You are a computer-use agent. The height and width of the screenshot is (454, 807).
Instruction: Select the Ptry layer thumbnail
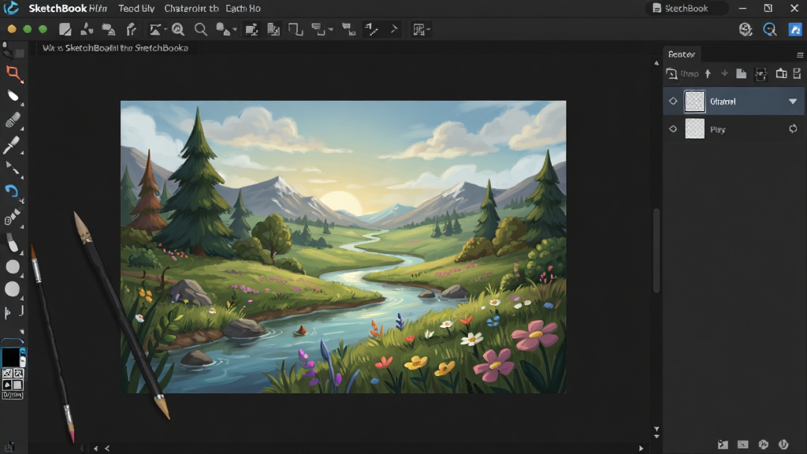tap(695, 128)
